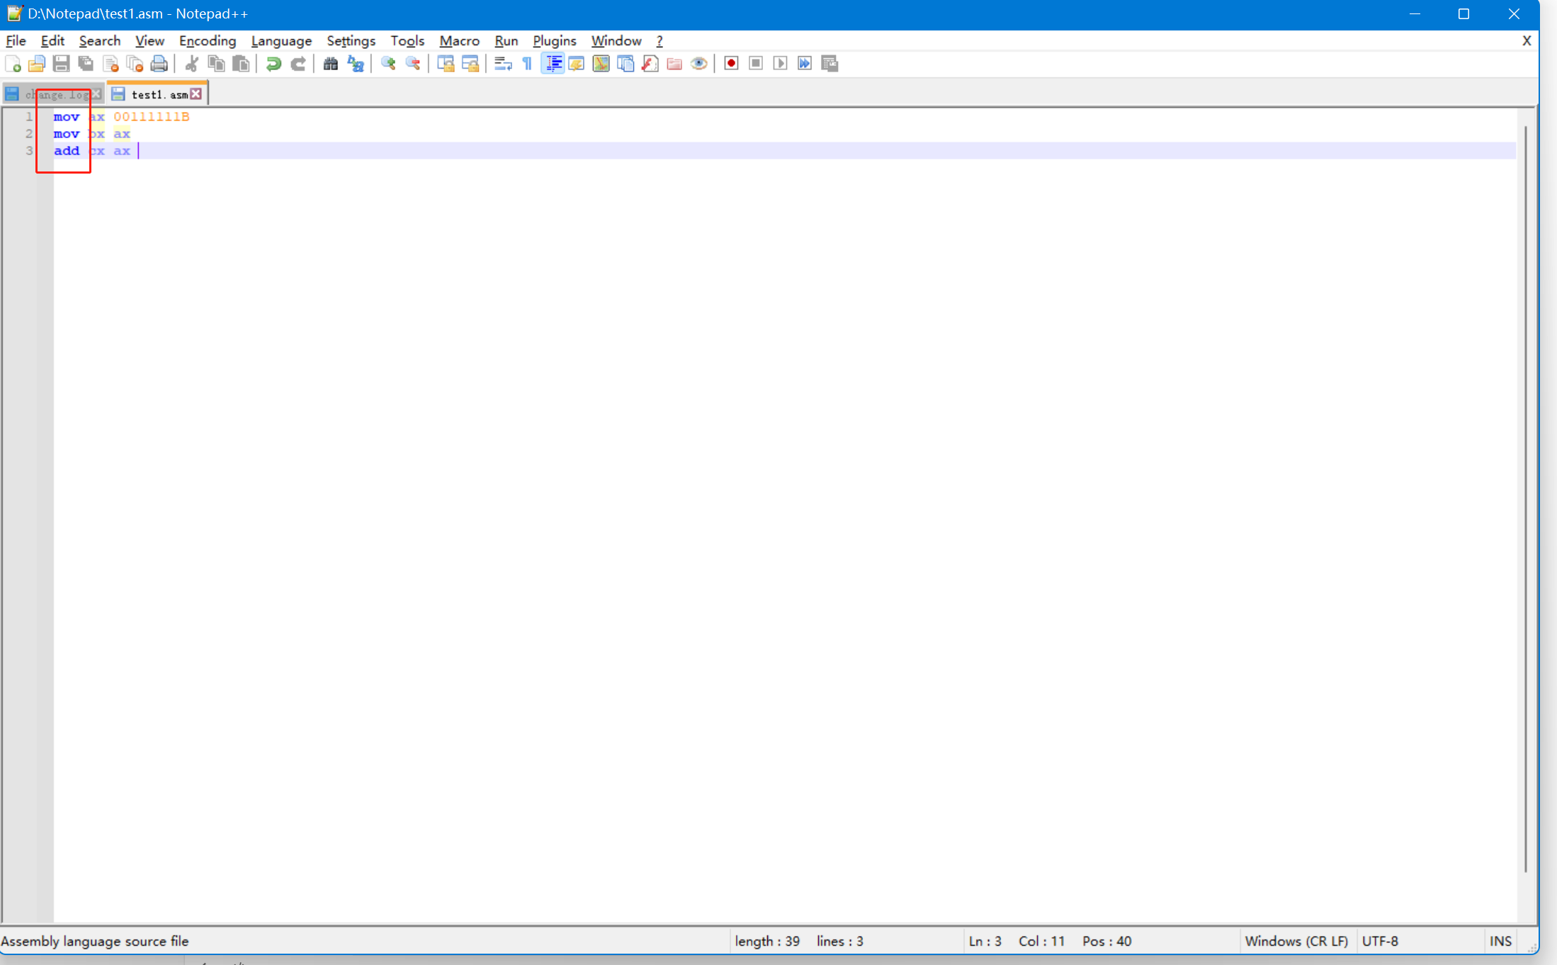The width and height of the screenshot is (1557, 965).
Task: Click the New file icon
Action: click(13, 64)
